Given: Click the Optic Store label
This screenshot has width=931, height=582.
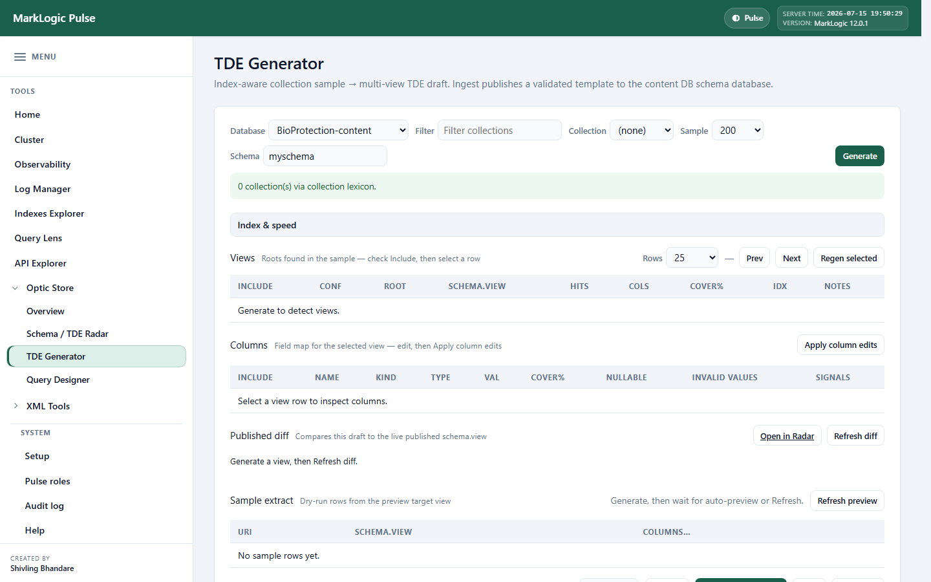Looking at the screenshot, I should pyautogui.click(x=50, y=288).
